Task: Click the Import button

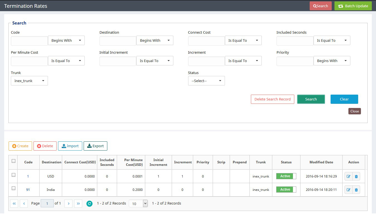Action: pyautogui.click(x=70, y=146)
